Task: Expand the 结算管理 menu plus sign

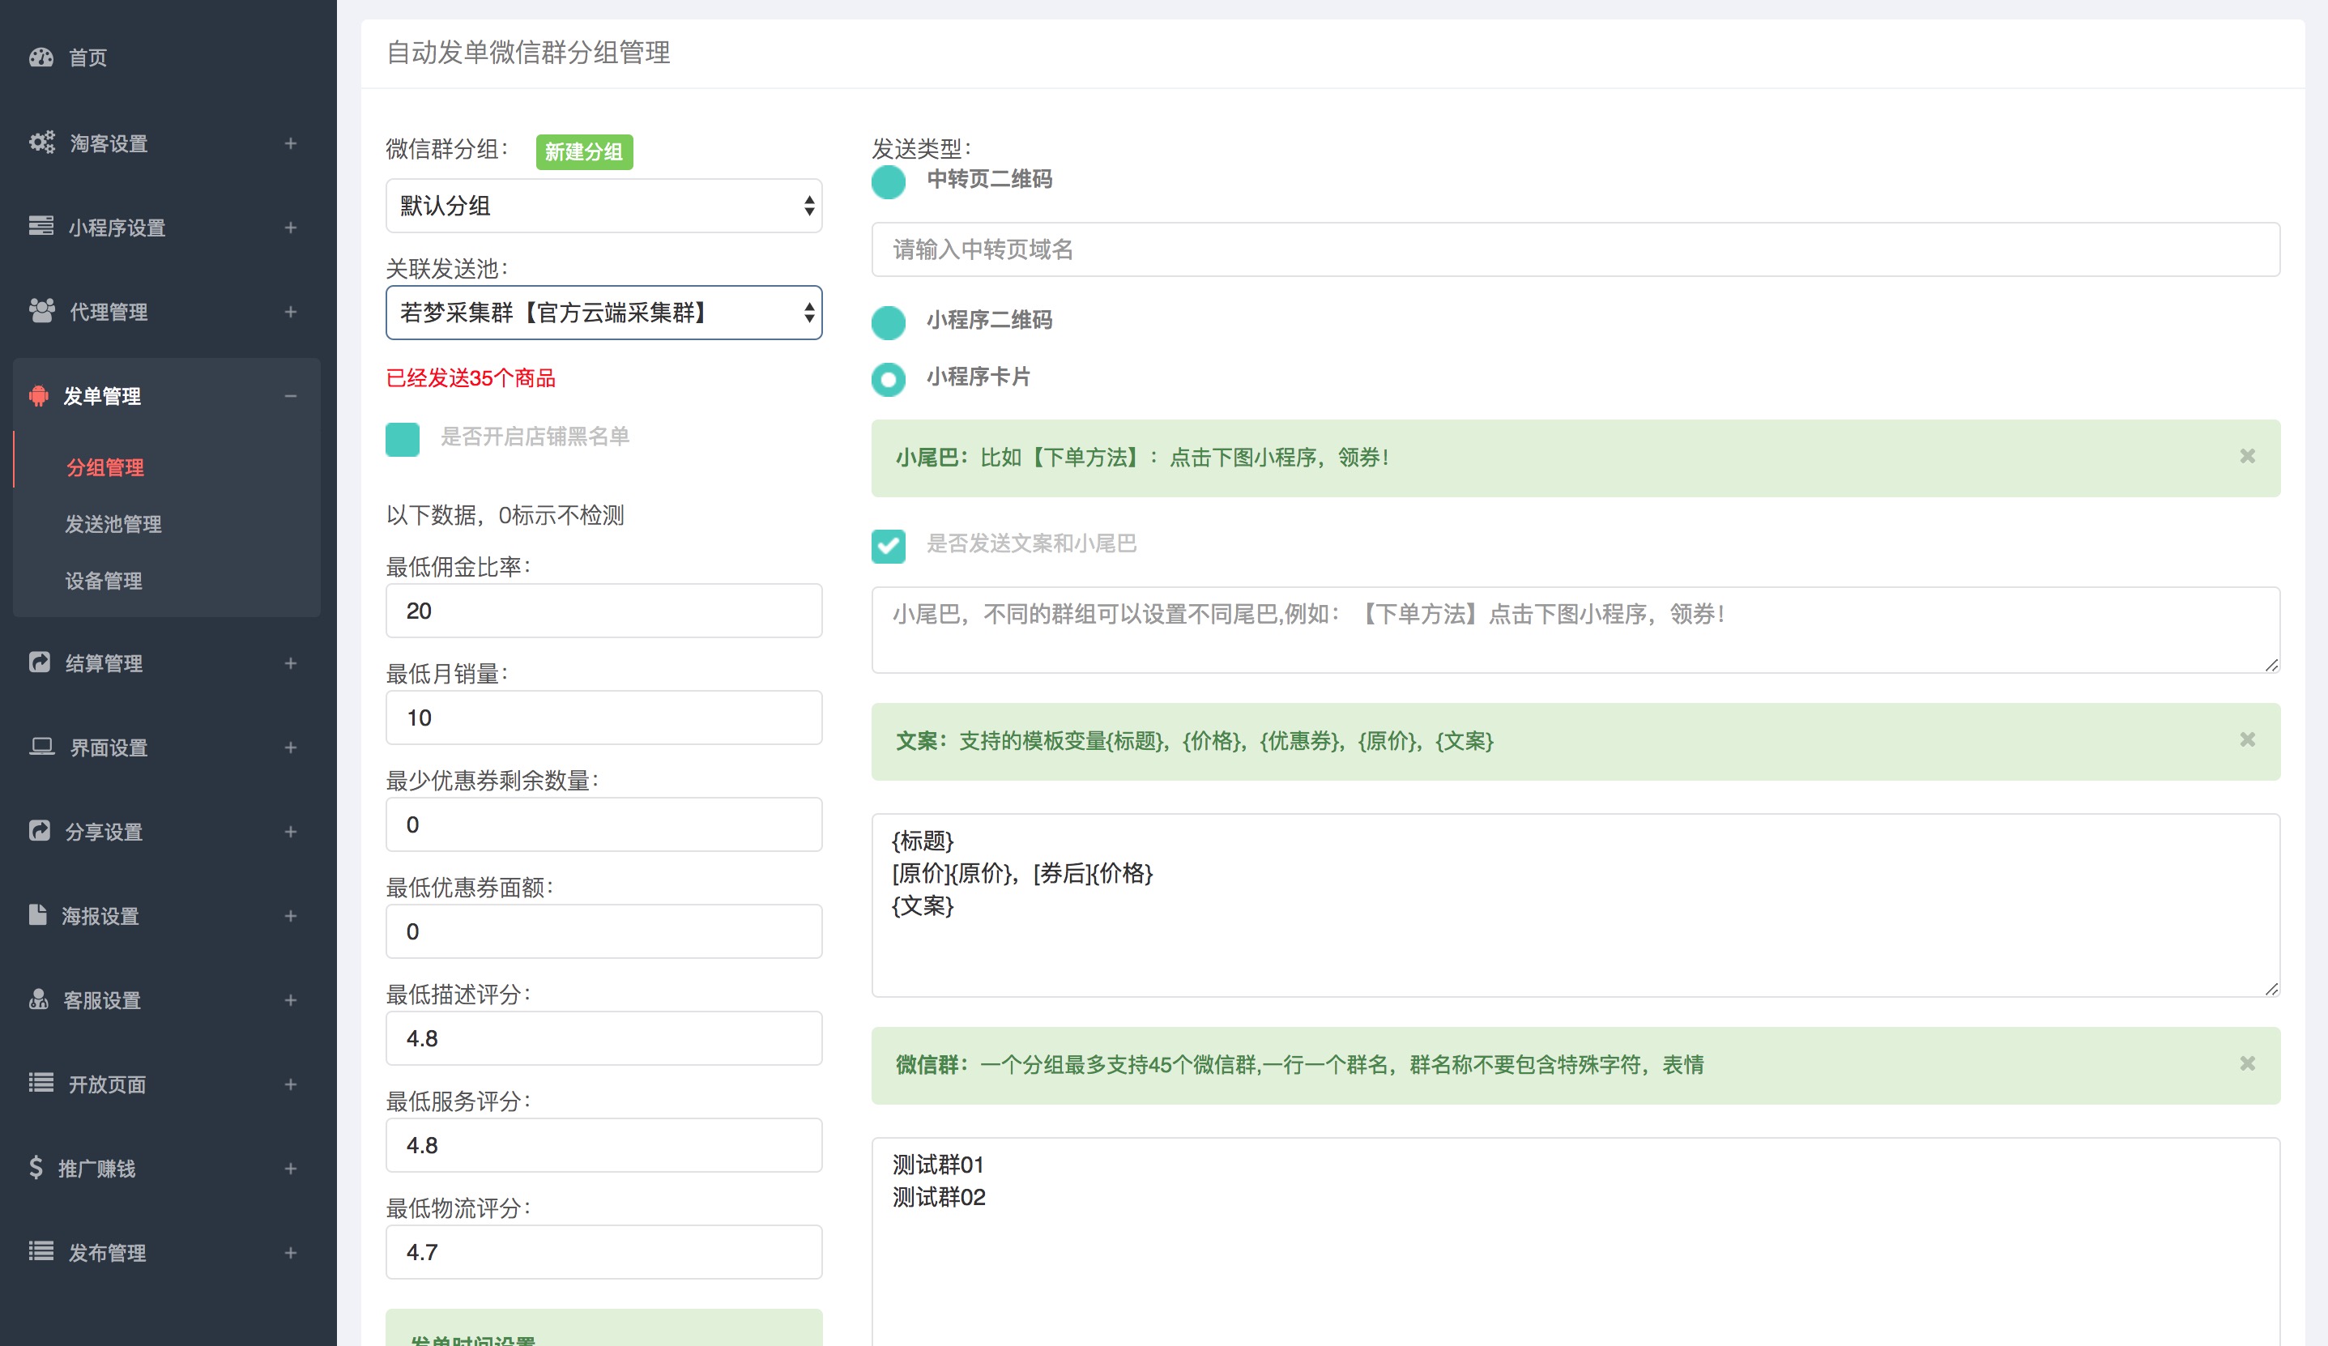Action: click(x=290, y=663)
